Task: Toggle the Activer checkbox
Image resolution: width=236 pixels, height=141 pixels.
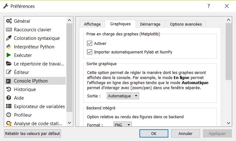Action: (90, 43)
